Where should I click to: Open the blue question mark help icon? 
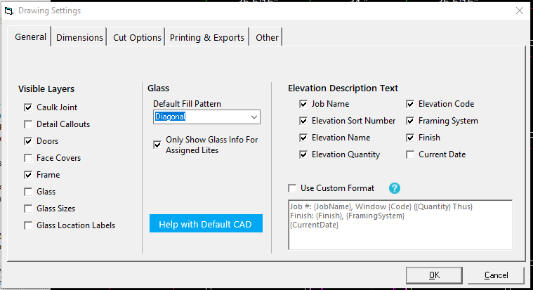(x=395, y=188)
